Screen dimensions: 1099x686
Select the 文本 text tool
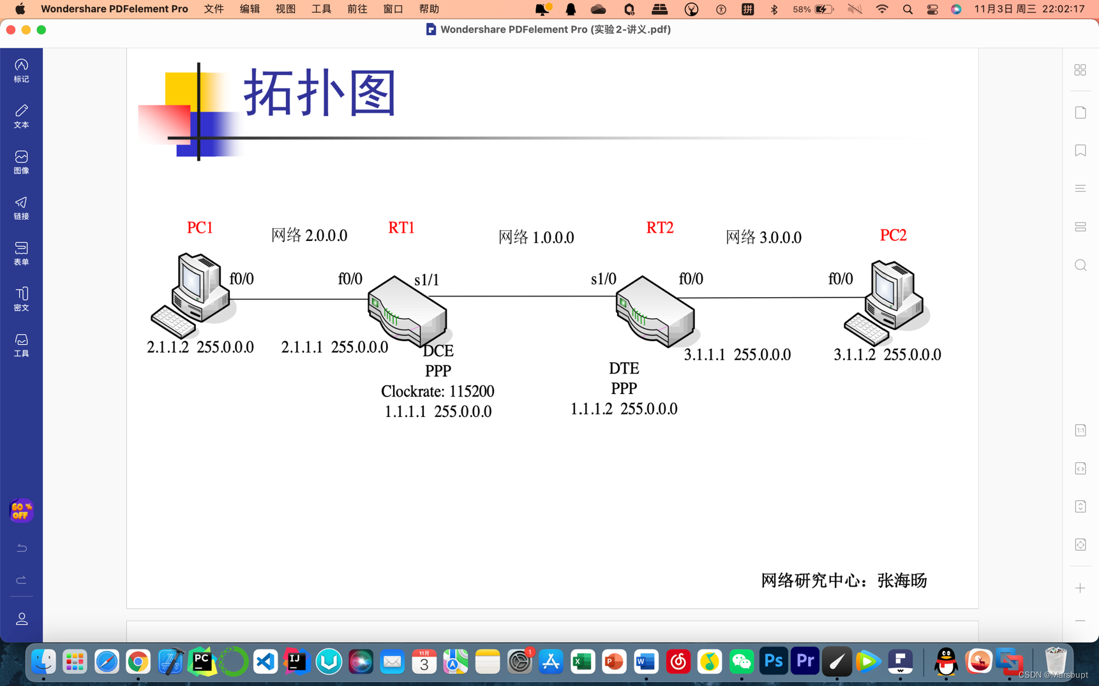click(21, 116)
